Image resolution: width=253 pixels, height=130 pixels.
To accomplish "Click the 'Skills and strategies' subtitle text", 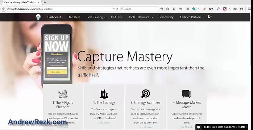I will pyautogui.click(x=141, y=71).
